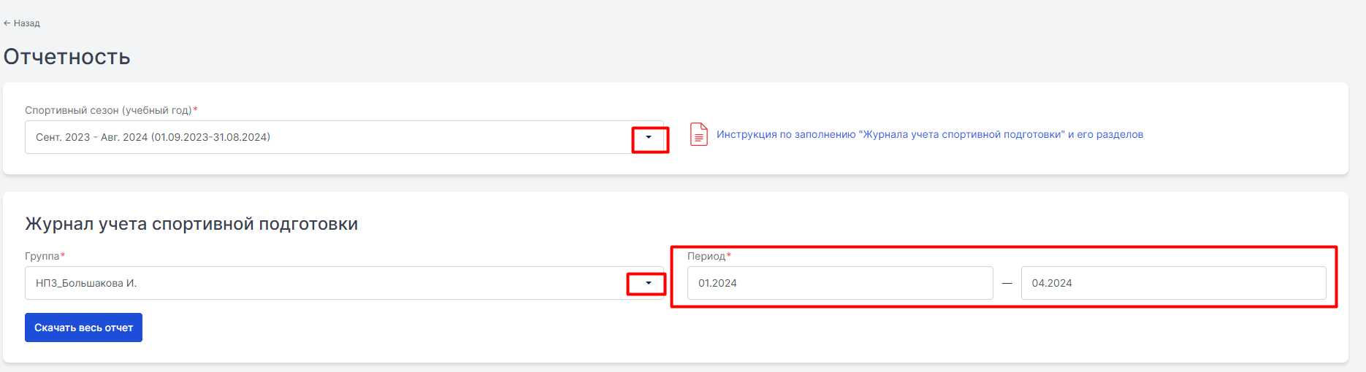This screenshot has height=372, width=1366.
Task: Go back via the Назад link
Action: click(26, 23)
